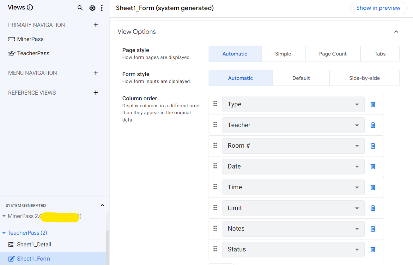
Task: Add a new menu navigation view
Action: [x=96, y=73]
